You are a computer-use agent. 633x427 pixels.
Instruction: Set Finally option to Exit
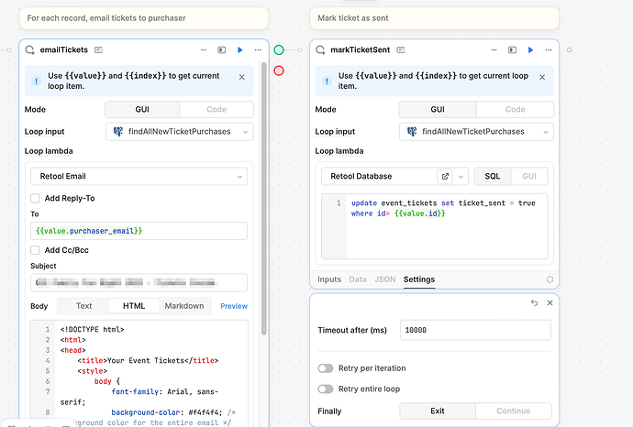(438, 411)
